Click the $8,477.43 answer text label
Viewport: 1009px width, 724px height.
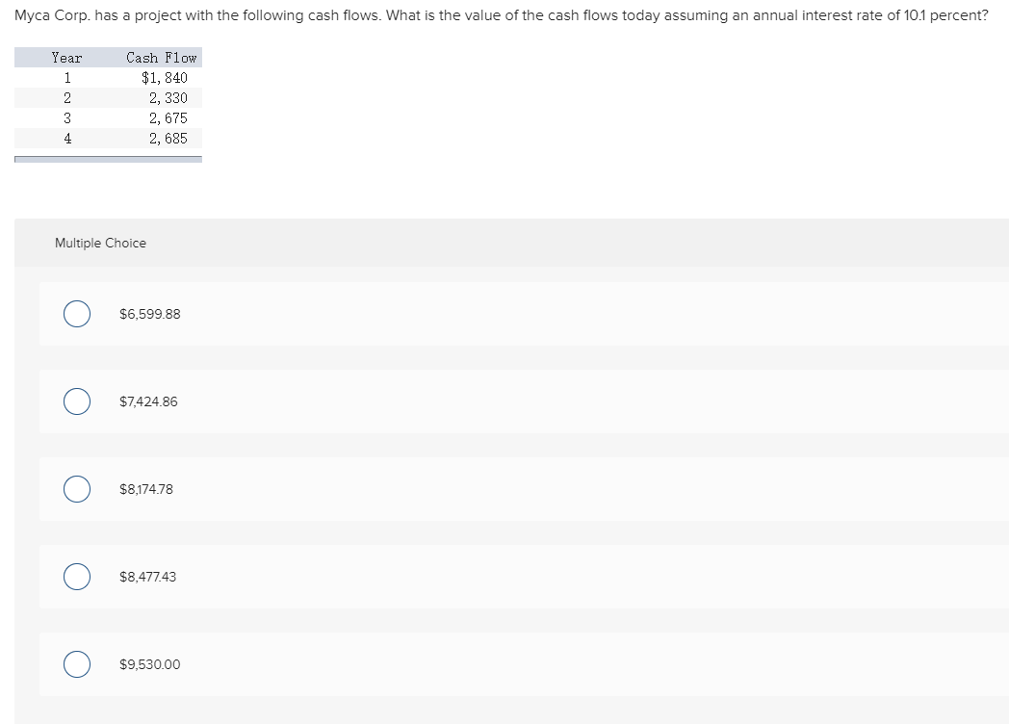coord(147,577)
